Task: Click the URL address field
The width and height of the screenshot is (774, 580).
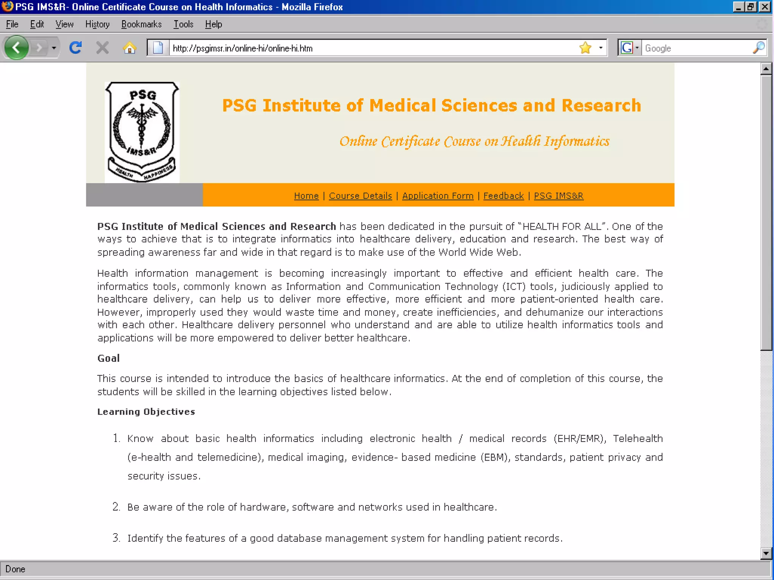Action: (x=373, y=48)
